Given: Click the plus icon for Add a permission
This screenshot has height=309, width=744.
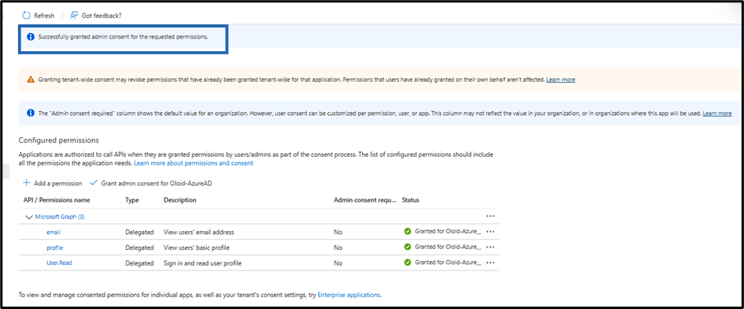Looking at the screenshot, I should [27, 183].
